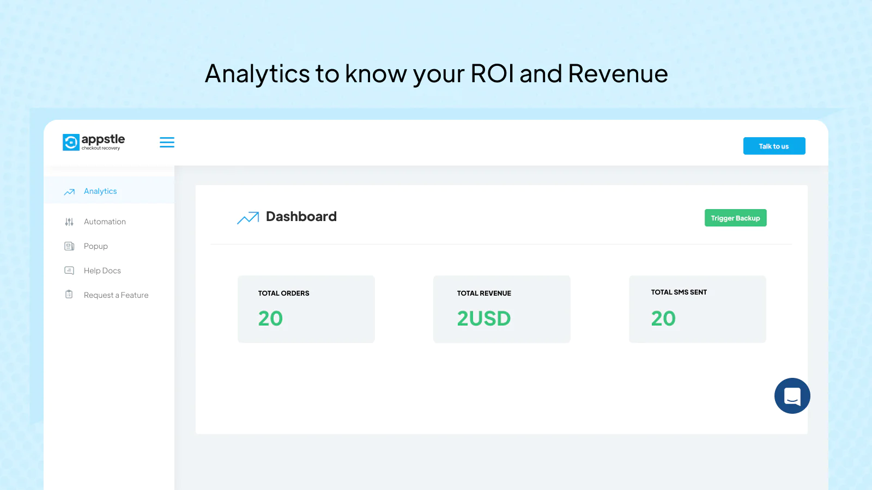872x490 pixels.
Task: Open the Analytics menu item
Action: point(100,191)
